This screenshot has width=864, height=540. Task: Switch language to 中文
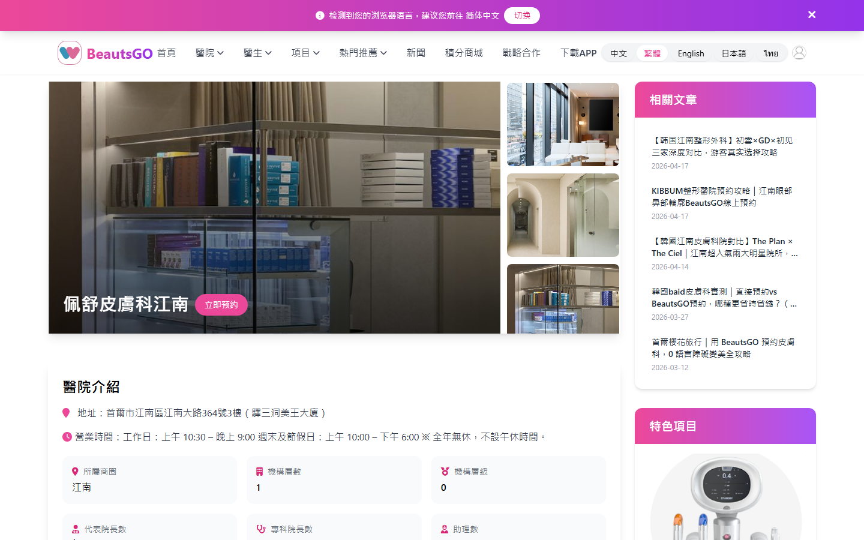(619, 53)
